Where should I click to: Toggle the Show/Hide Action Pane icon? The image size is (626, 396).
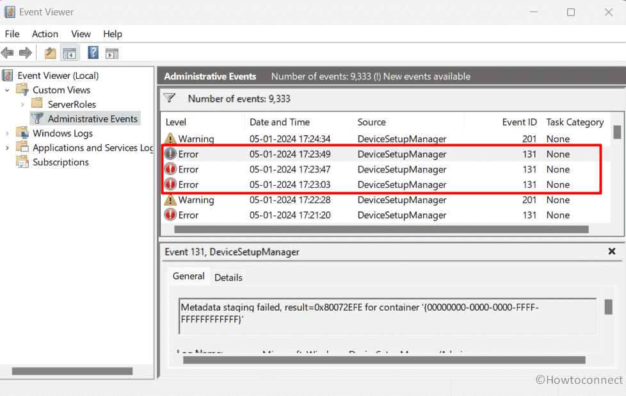coord(112,53)
